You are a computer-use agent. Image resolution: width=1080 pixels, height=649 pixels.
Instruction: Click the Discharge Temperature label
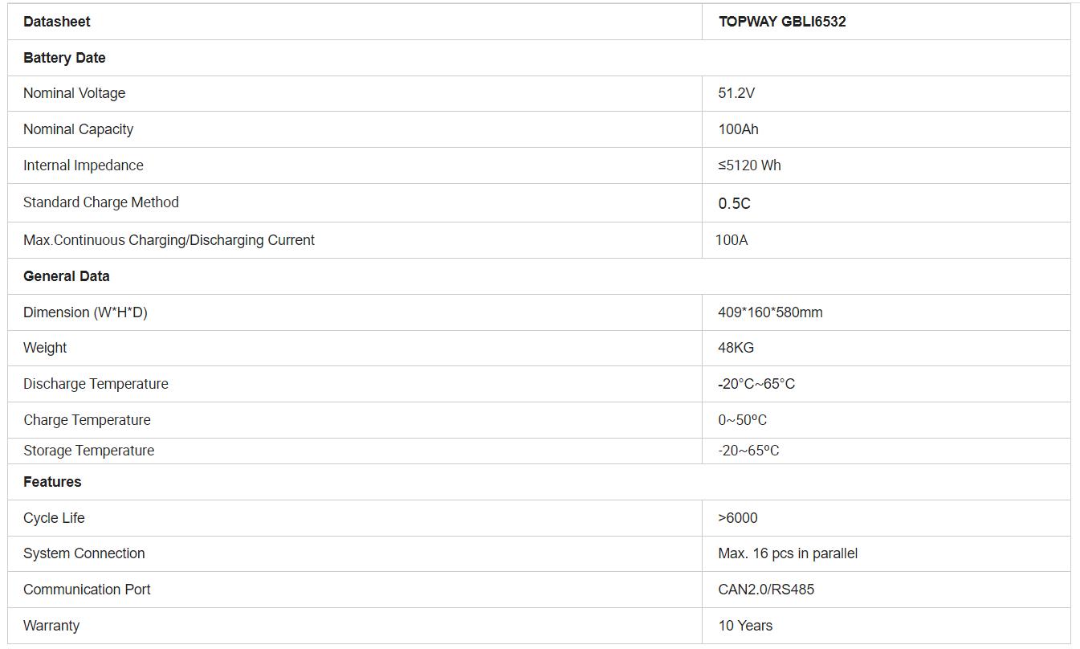click(x=96, y=384)
